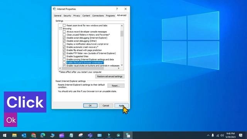Launch Outlook from the taskbar

(x=24, y=135)
